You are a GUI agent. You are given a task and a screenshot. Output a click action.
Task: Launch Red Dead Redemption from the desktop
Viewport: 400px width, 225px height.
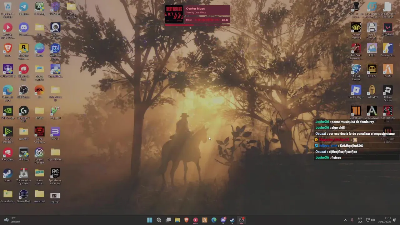(x=356, y=52)
